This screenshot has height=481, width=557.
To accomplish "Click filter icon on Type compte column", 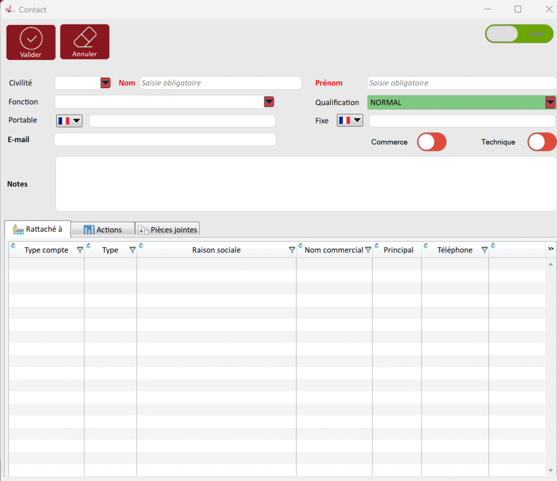I will 80,250.
